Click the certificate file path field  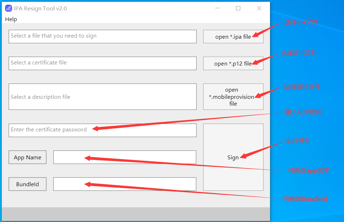pos(103,63)
